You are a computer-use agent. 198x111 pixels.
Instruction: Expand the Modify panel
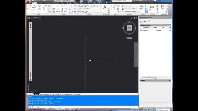click(65, 14)
